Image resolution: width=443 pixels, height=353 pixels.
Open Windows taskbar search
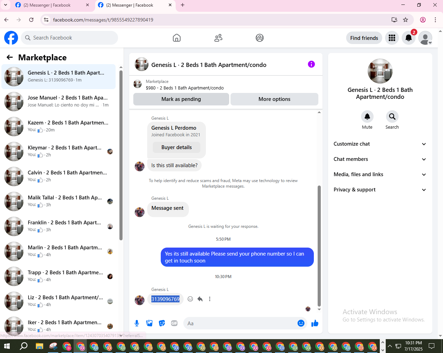tap(24, 346)
